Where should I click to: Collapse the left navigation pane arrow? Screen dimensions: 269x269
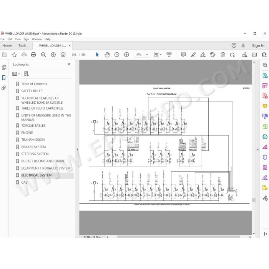[x=77, y=149]
